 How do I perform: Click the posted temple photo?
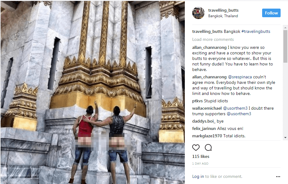point(93,92)
